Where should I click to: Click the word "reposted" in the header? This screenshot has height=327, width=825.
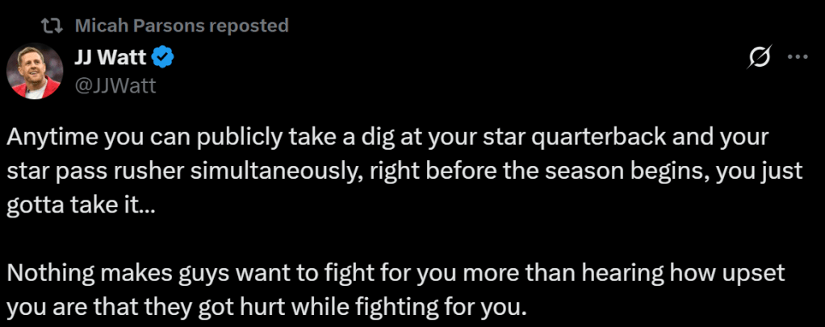coord(249,26)
